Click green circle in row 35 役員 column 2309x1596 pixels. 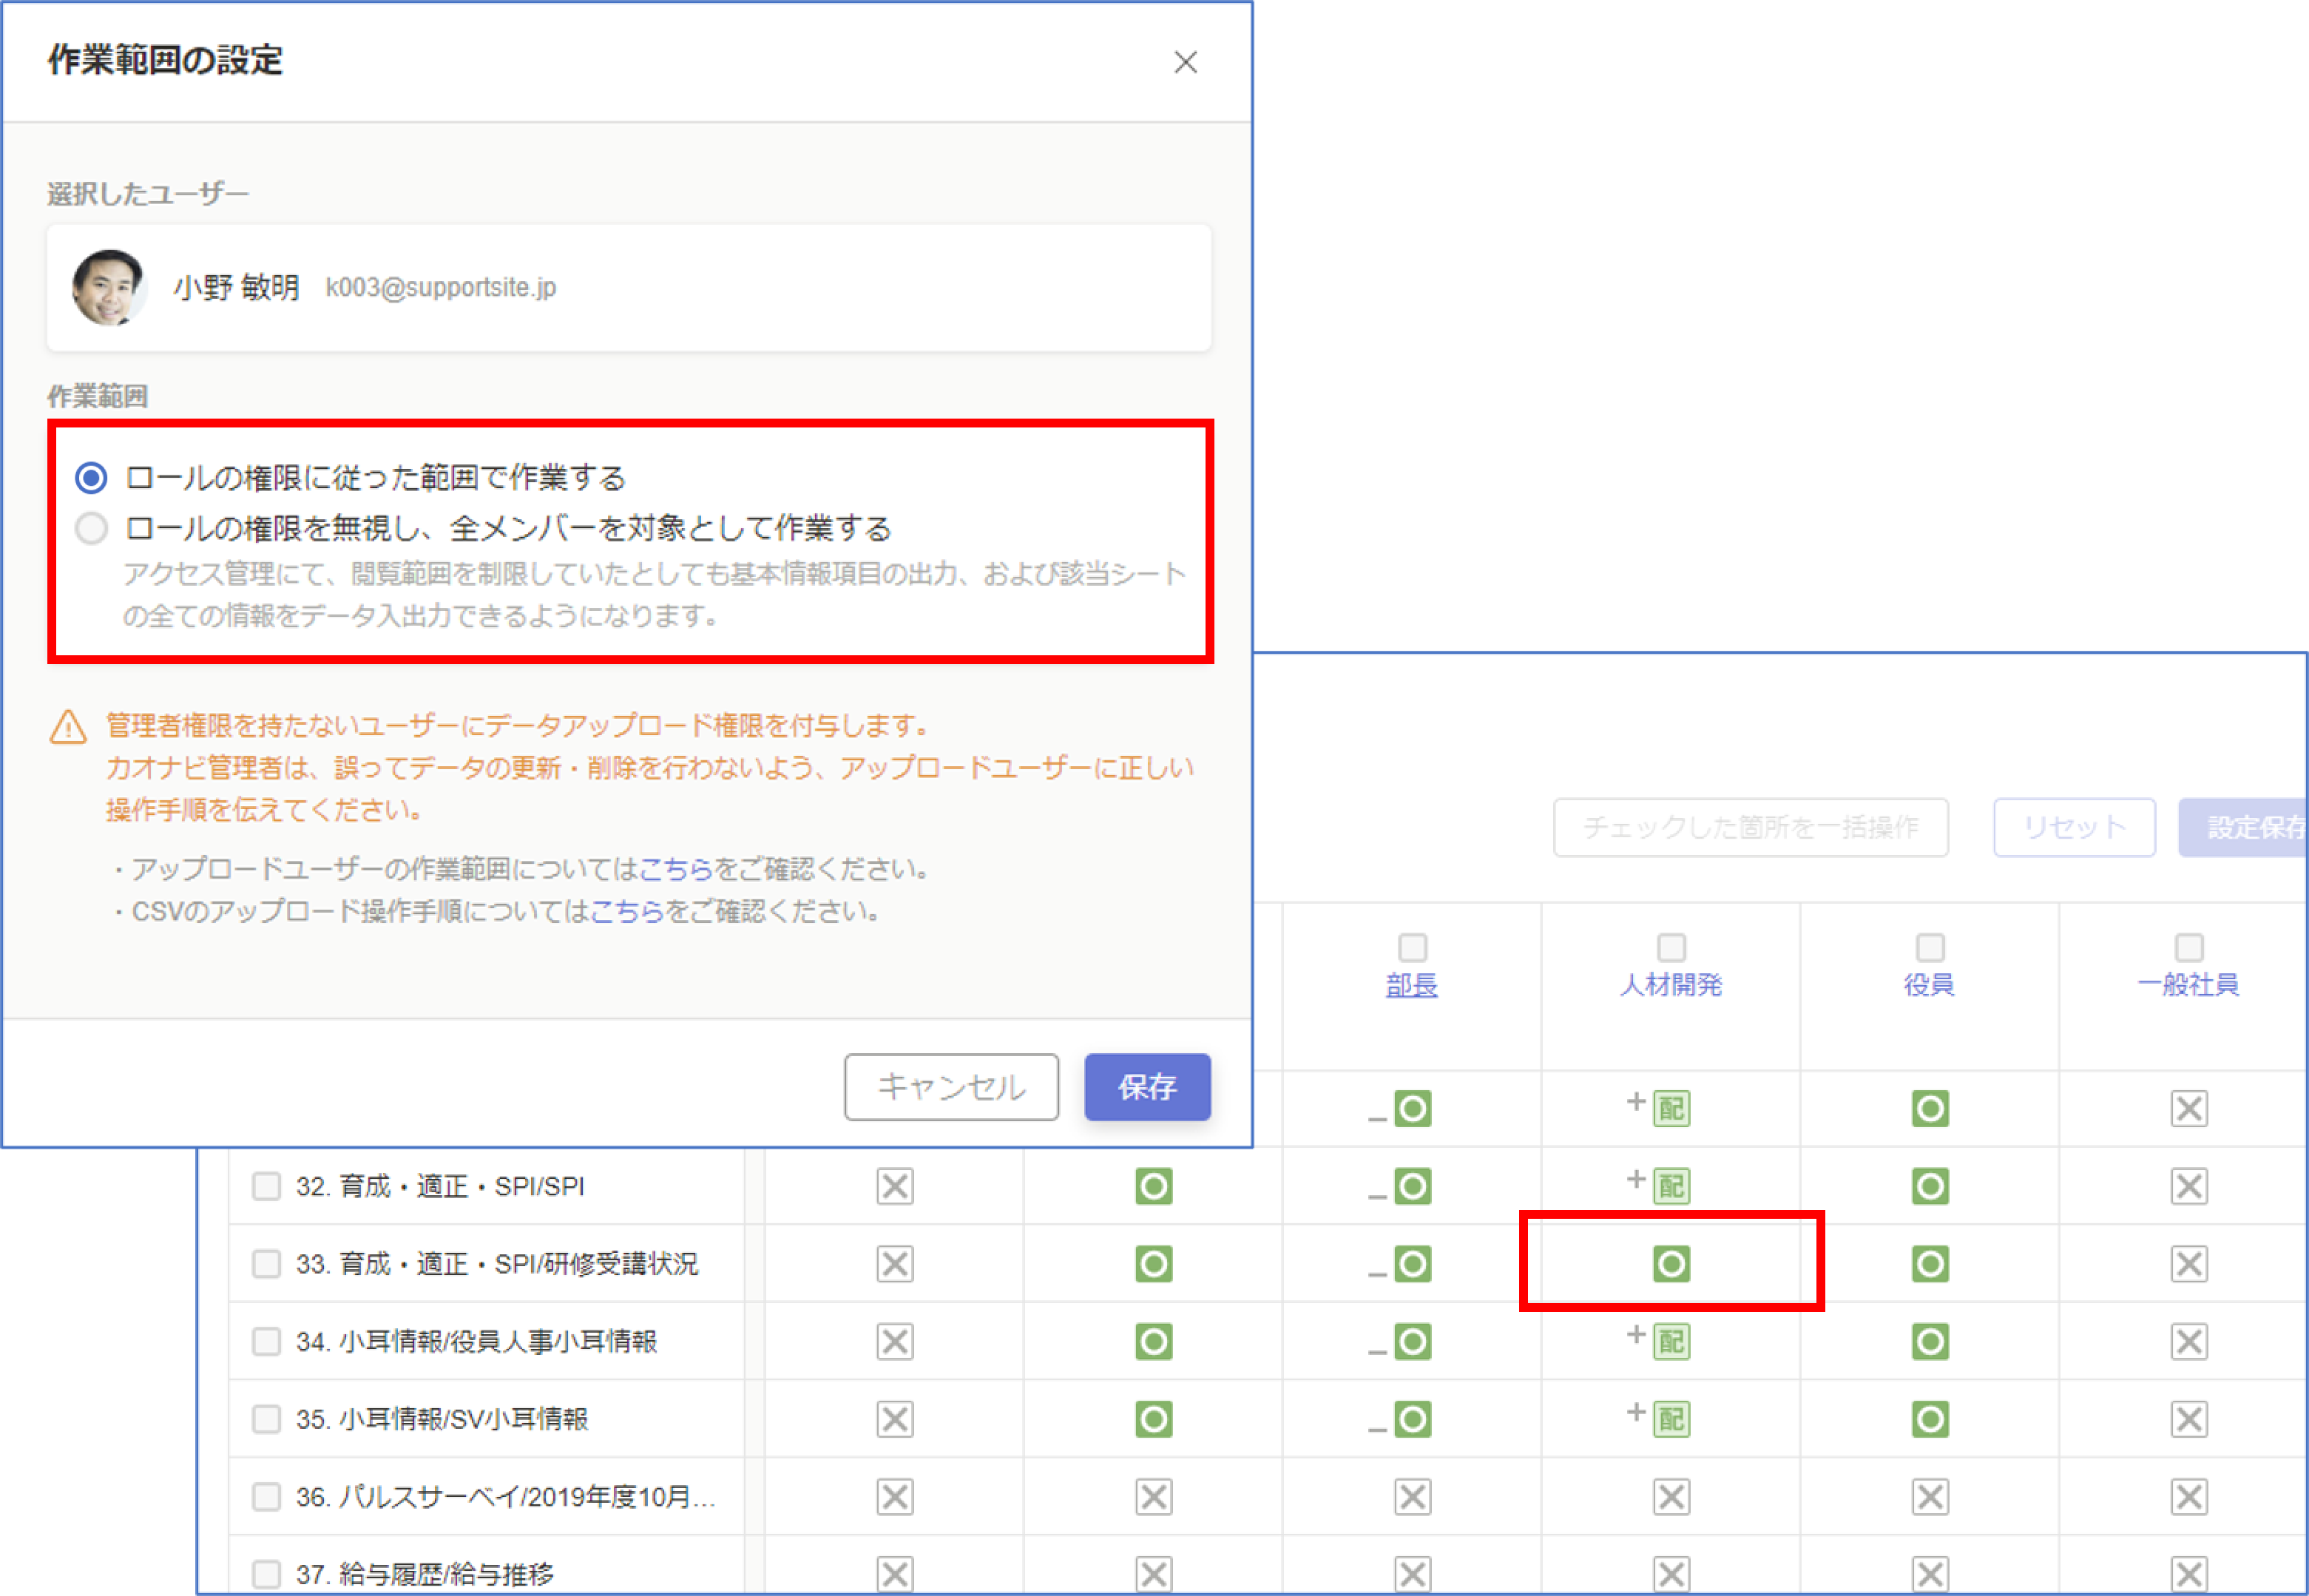[x=1930, y=1419]
